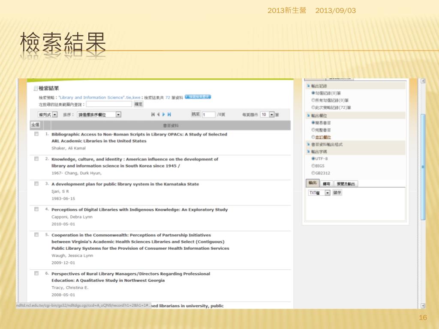Select UTF-8 encoding radio button
The height and width of the screenshot is (329, 439).
[x=313, y=159]
